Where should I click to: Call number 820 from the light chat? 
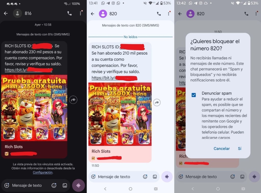(x=159, y=14)
